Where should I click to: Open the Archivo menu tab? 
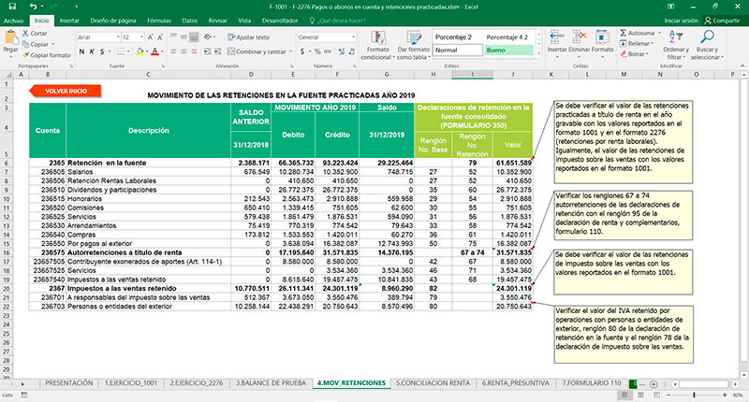tap(13, 21)
